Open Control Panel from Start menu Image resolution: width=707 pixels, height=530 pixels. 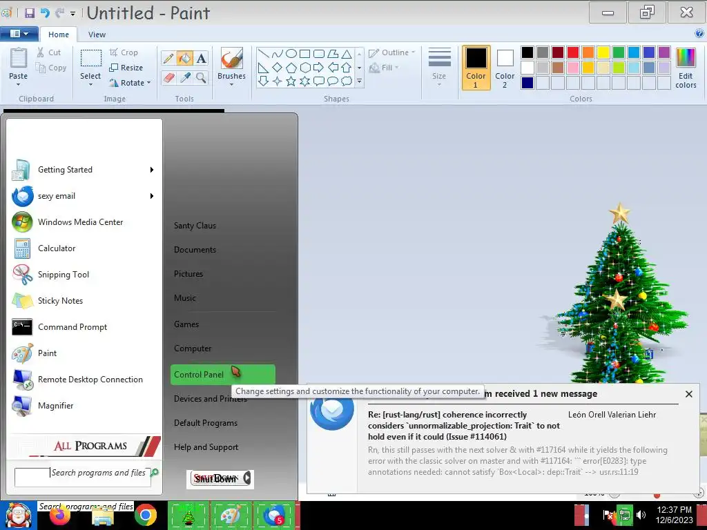coord(223,375)
